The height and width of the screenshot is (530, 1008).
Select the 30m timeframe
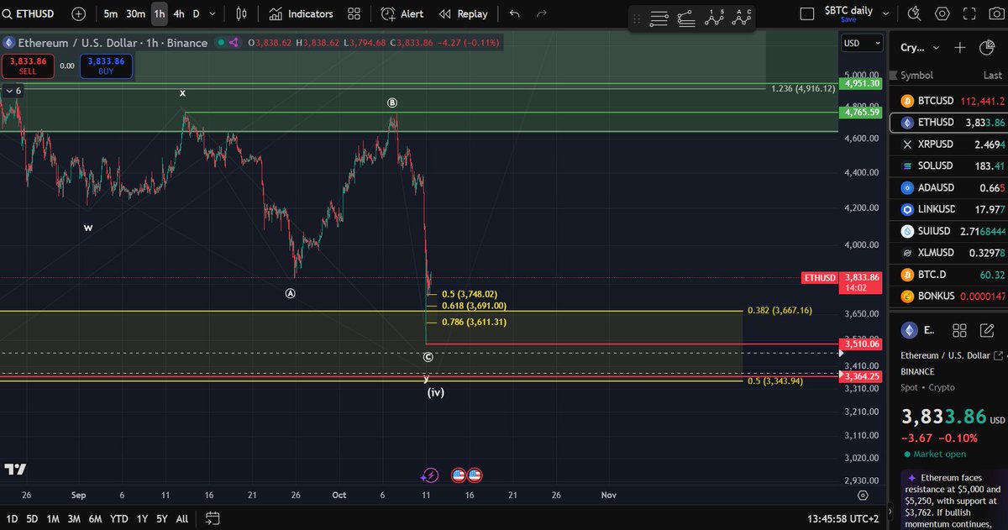click(x=135, y=13)
